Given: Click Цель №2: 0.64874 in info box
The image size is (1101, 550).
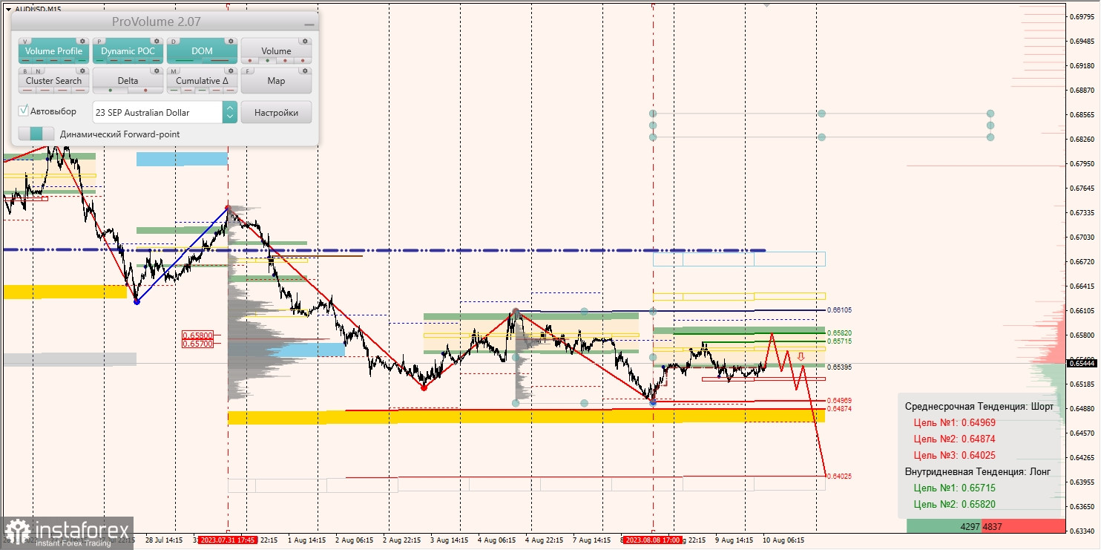Looking at the screenshot, I should point(954,439).
